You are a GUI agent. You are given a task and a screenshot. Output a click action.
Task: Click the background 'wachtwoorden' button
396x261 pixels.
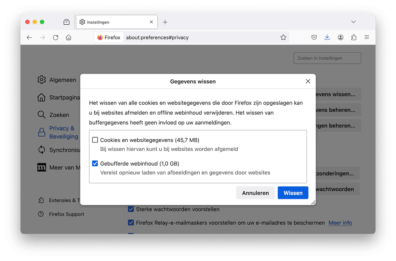pyautogui.click(x=338, y=189)
